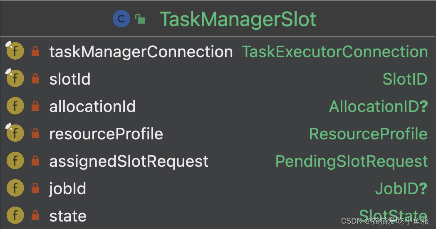The width and height of the screenshot is (436, 229).
Task: Open the PendingSlotRequest type link
Action: point(352,162)
